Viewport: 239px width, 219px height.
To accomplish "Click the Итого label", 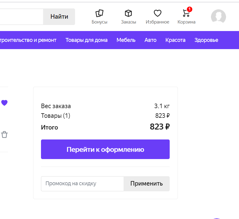I will [x=49, y=127].
